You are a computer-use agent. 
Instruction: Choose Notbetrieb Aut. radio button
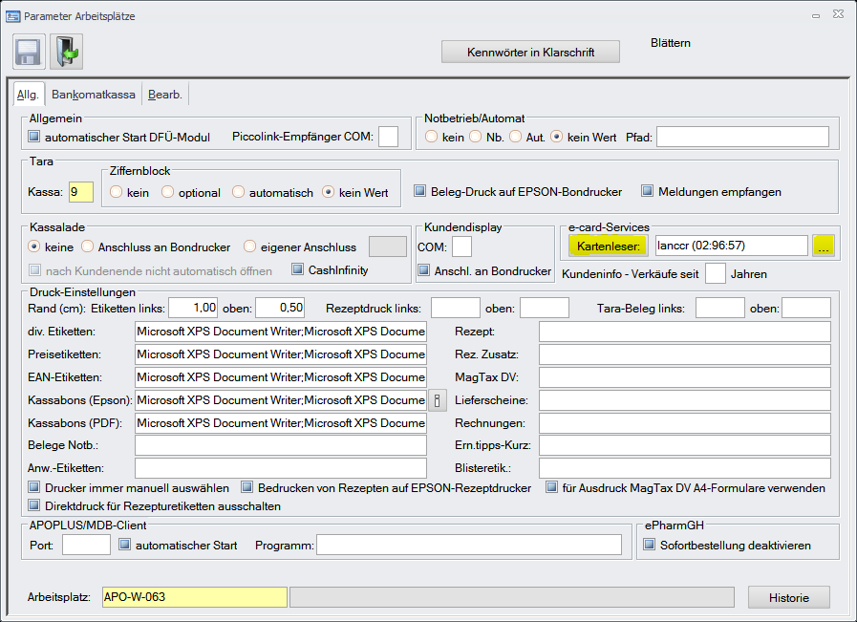(516, 138)
